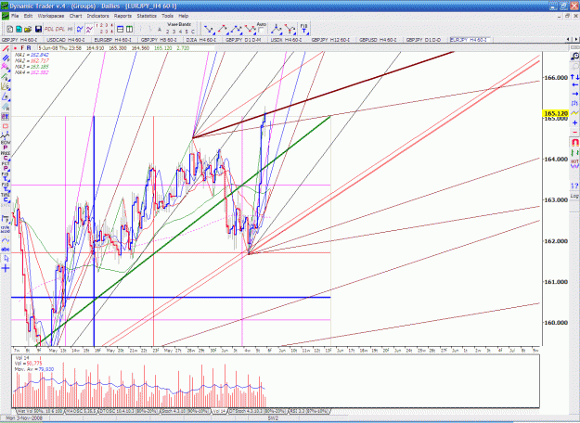This screenshot has height=423, width=580.
Task: Open the Edit menu
Action: point(28,16)
